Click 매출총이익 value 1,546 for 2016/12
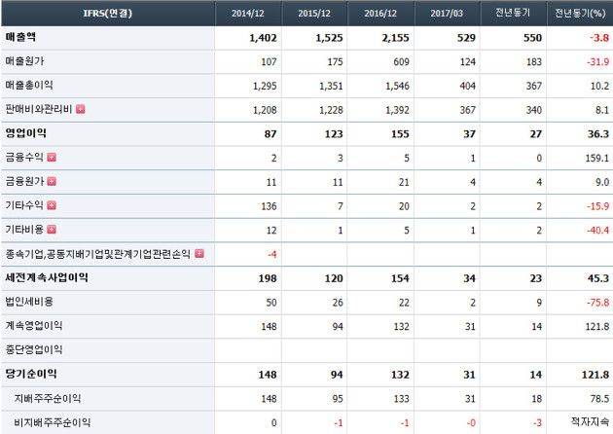The image size is (613, 434). tap(397, 86)
